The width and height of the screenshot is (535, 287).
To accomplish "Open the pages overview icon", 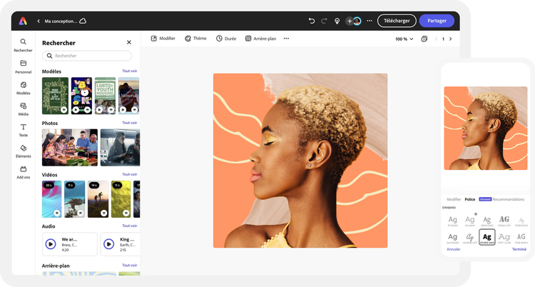I will pos(424,39).
